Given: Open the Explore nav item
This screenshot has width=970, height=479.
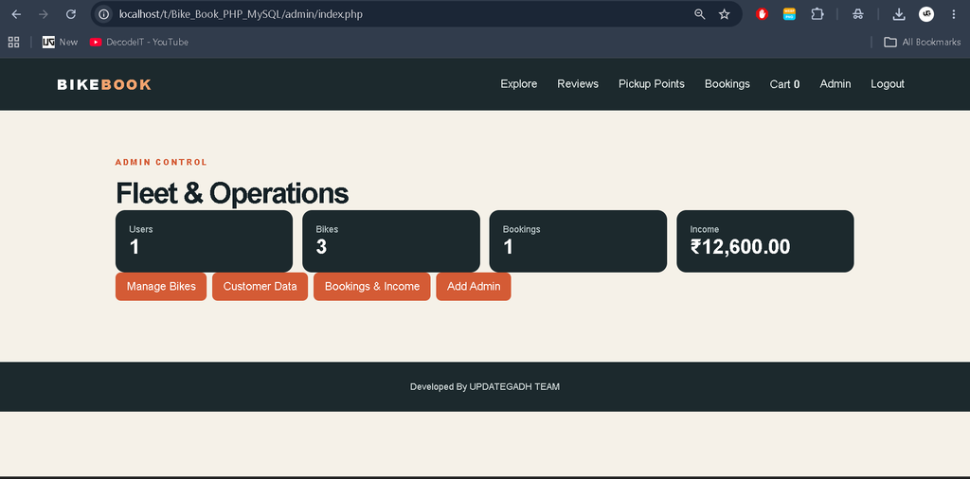Looking at the screenshot, I should click(519, 84).
